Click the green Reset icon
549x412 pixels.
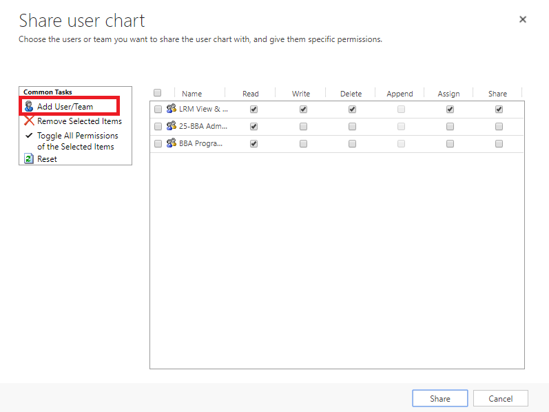coord(29,159)
